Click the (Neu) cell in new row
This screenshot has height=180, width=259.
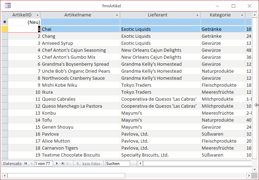(24, 22)
